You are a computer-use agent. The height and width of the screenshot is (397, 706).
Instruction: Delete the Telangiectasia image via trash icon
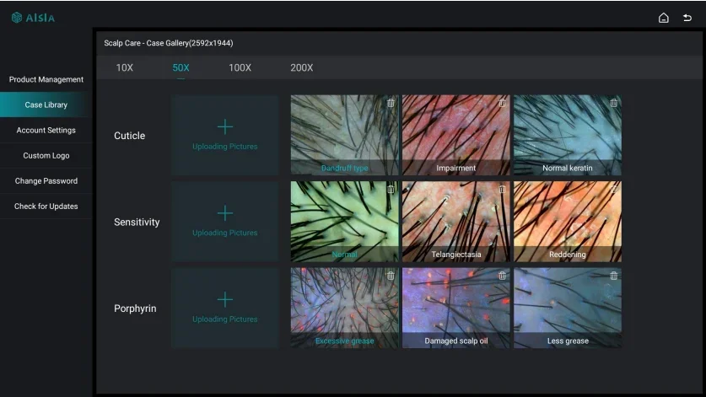[x=502, y=190]
